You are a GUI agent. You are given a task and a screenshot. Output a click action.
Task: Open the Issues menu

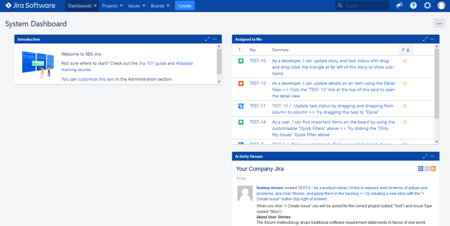tap(136, 6)
